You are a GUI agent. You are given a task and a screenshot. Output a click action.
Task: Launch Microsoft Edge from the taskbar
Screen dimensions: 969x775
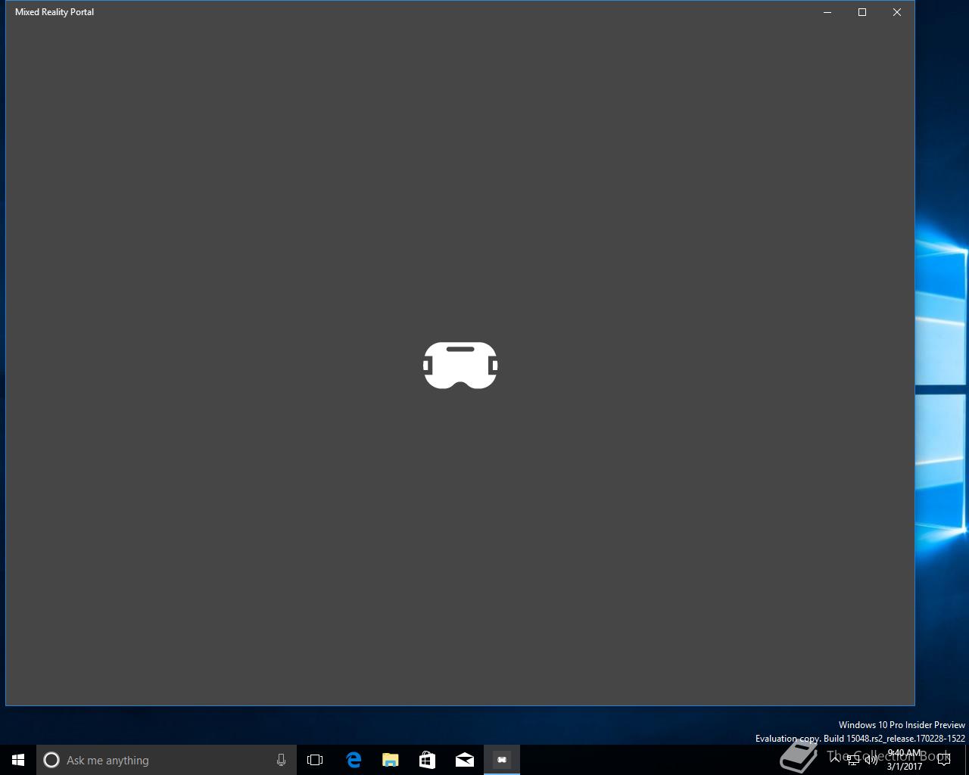click(353, 760)
